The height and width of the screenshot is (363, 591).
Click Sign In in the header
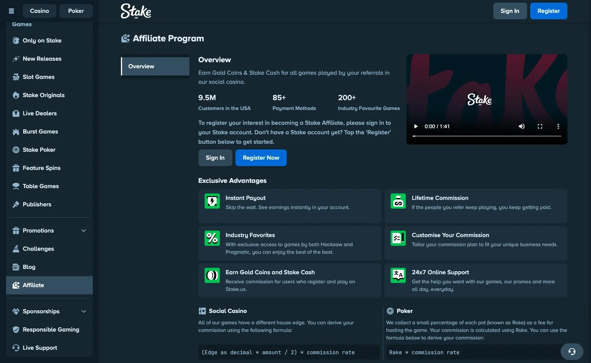tap(510, 11)
